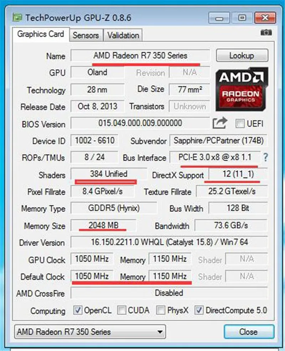This screenshot has height=351, width=285.
Task: Toggle the OpenCL checkbox
Action: click(78, 310)
